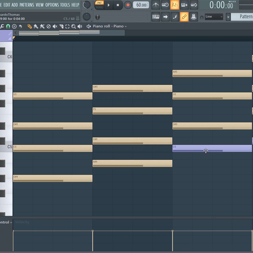The image size is (253, 253).
Task: Open the piano roll Stamp chord menu
Action: coord(14,26)
